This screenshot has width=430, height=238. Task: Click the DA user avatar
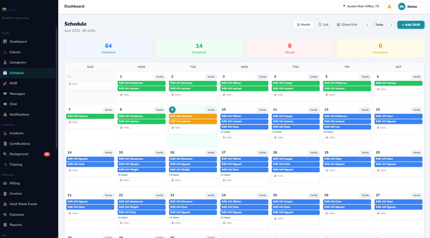point(402,6)
